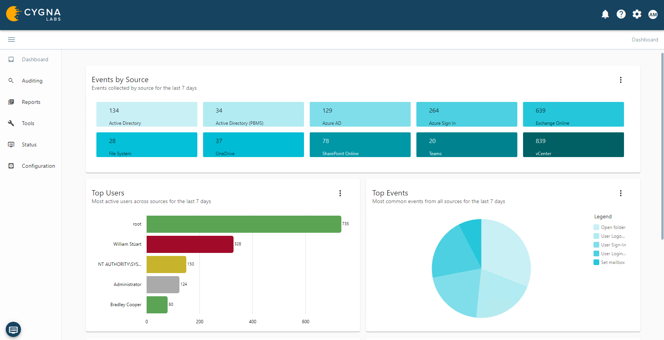Click the Bradley Cooper bar
Image resolution: width=664 pixels, height=340 pixels.
pos(157,305)
